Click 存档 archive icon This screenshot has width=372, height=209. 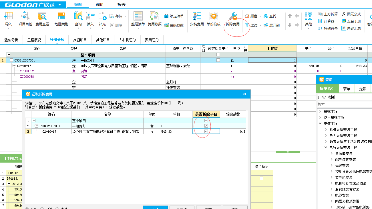click(112, 16)
